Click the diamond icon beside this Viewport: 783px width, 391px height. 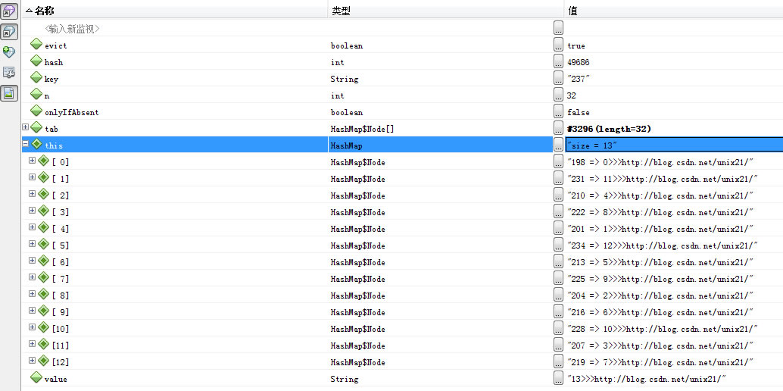pos(36,145)
